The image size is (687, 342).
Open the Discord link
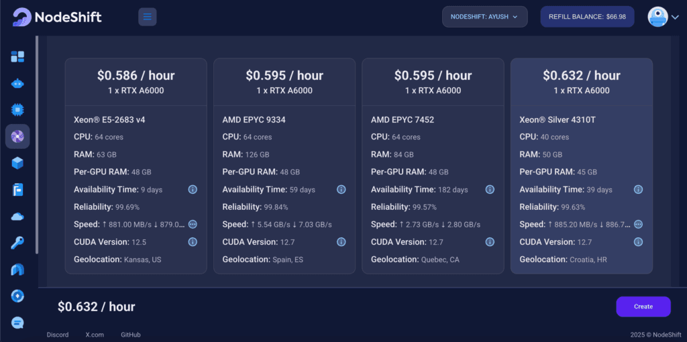58,335
